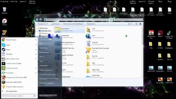This screenshot has width=176, height=99.
Task: Open Explorer help question mark icon
Action: tap(140, 24)
